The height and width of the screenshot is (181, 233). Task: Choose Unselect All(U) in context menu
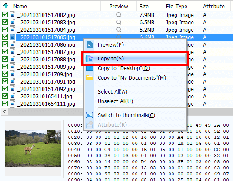[x=135, y=101]
